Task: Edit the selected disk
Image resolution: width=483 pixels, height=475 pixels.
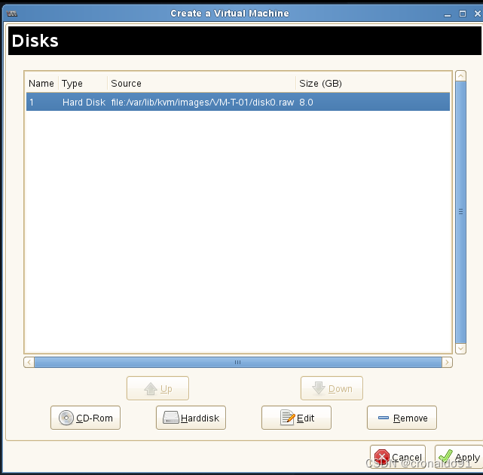Action: click(296, 418)
